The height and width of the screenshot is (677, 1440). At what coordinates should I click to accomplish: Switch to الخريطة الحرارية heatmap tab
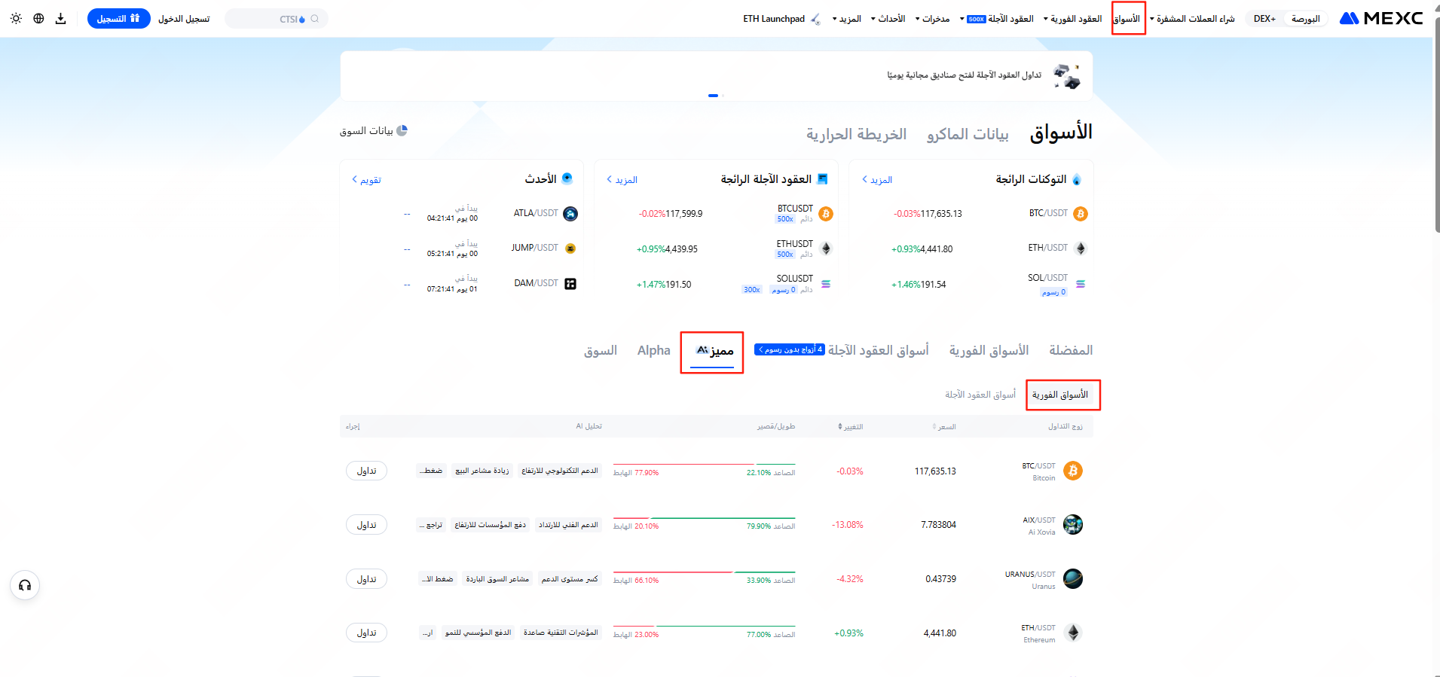coord(856,134)
